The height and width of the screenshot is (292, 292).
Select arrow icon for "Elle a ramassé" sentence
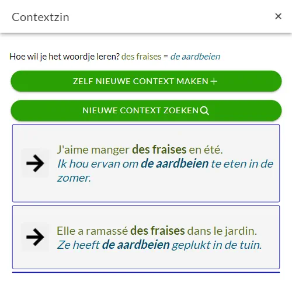(x=35, y=237)
